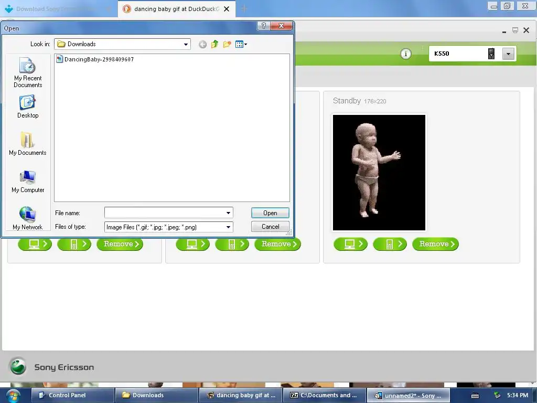Create a new folder in Open dialog
537x403 pixels.
[227, 44]
